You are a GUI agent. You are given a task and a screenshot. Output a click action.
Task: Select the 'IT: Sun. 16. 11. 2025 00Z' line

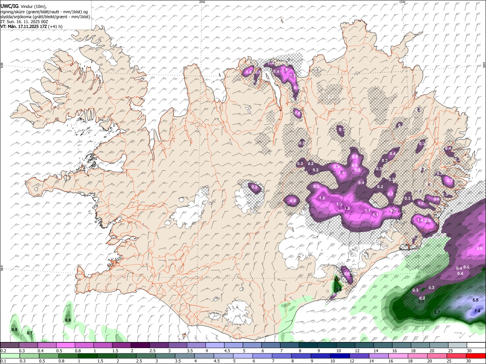pos(24,22)
